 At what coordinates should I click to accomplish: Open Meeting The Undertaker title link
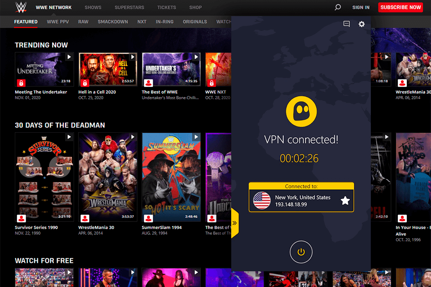(41, 92)
